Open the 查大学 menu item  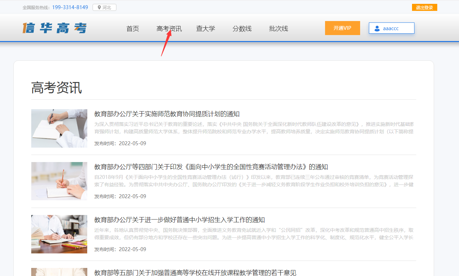click(205, 29)
